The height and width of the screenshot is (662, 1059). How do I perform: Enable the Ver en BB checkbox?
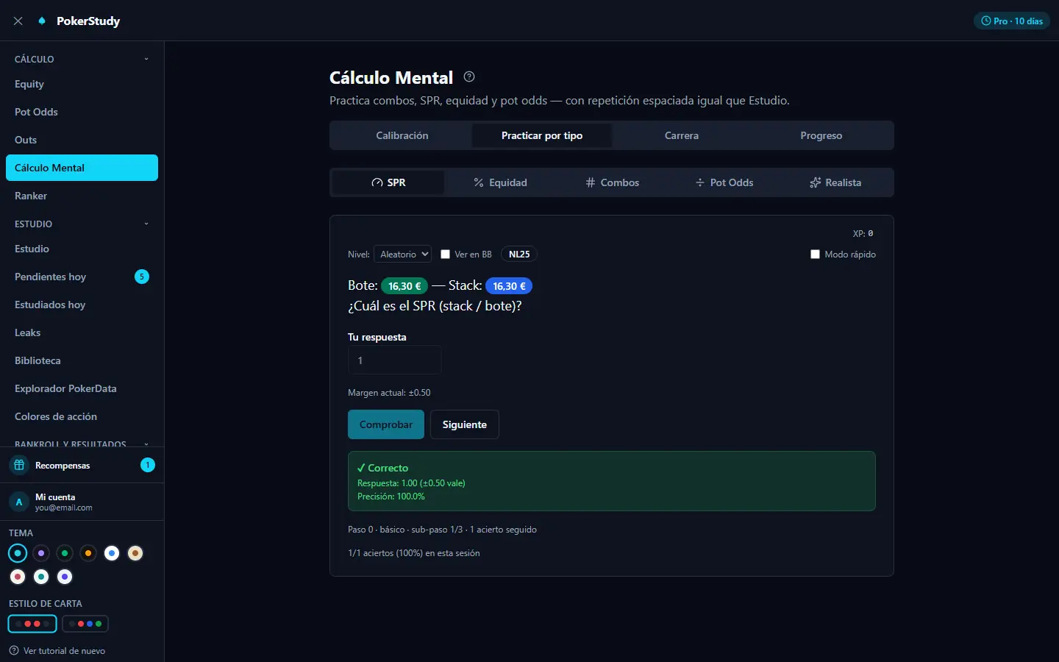click(445, 255)
